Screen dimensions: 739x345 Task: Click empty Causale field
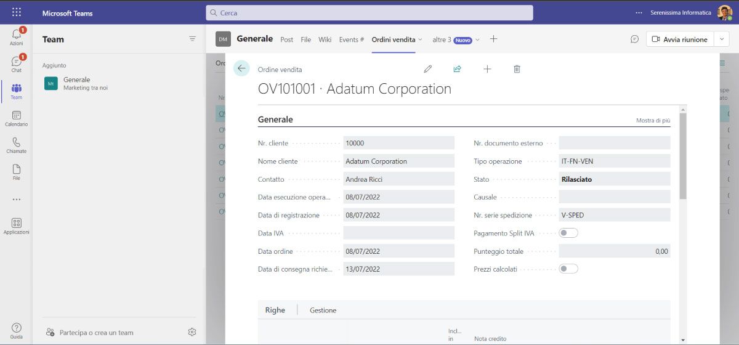(615, 197)
